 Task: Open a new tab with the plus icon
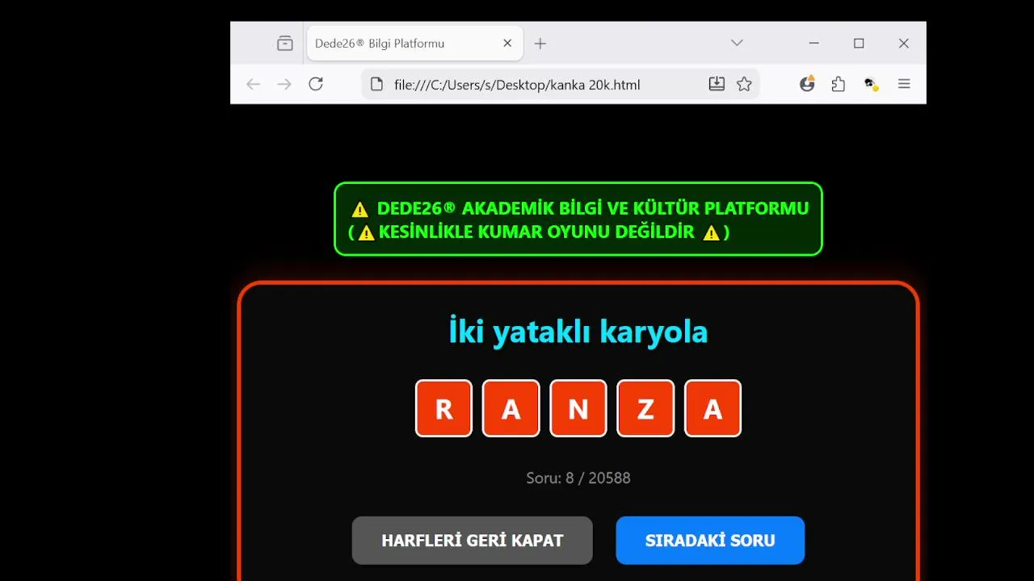point(540,44)
